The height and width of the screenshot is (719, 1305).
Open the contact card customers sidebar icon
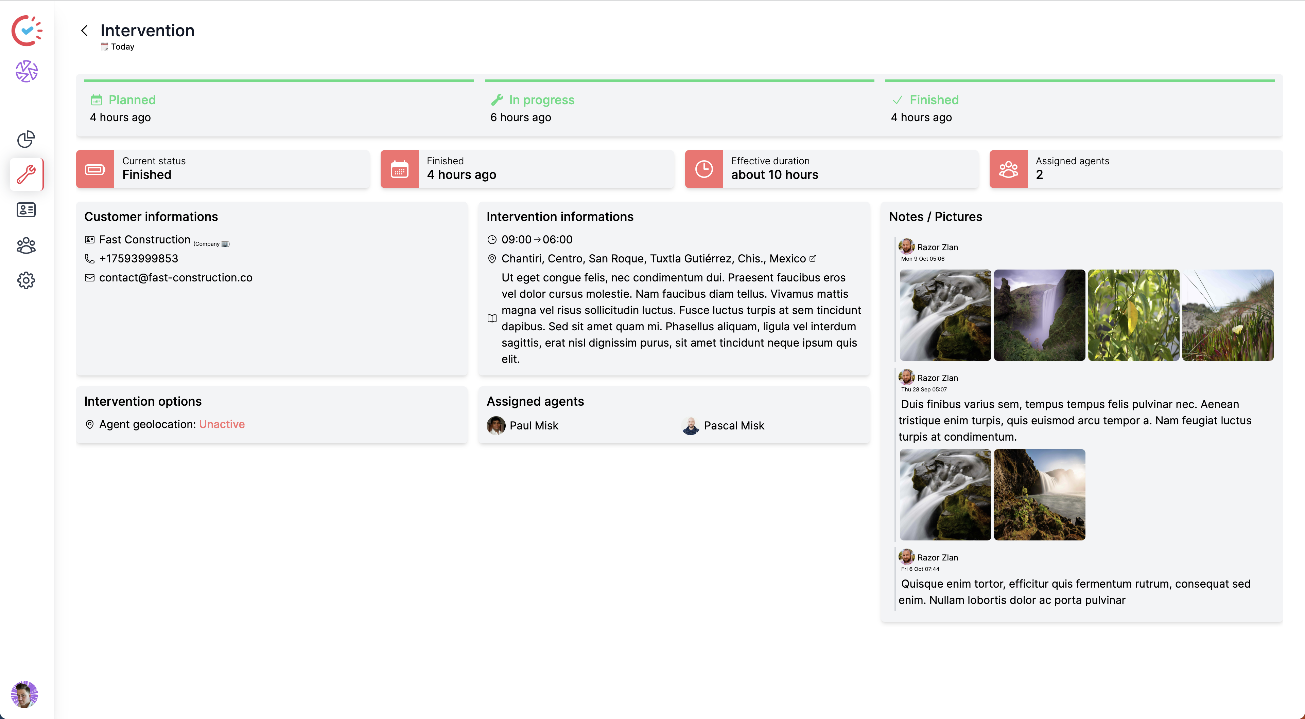(27, 209)
